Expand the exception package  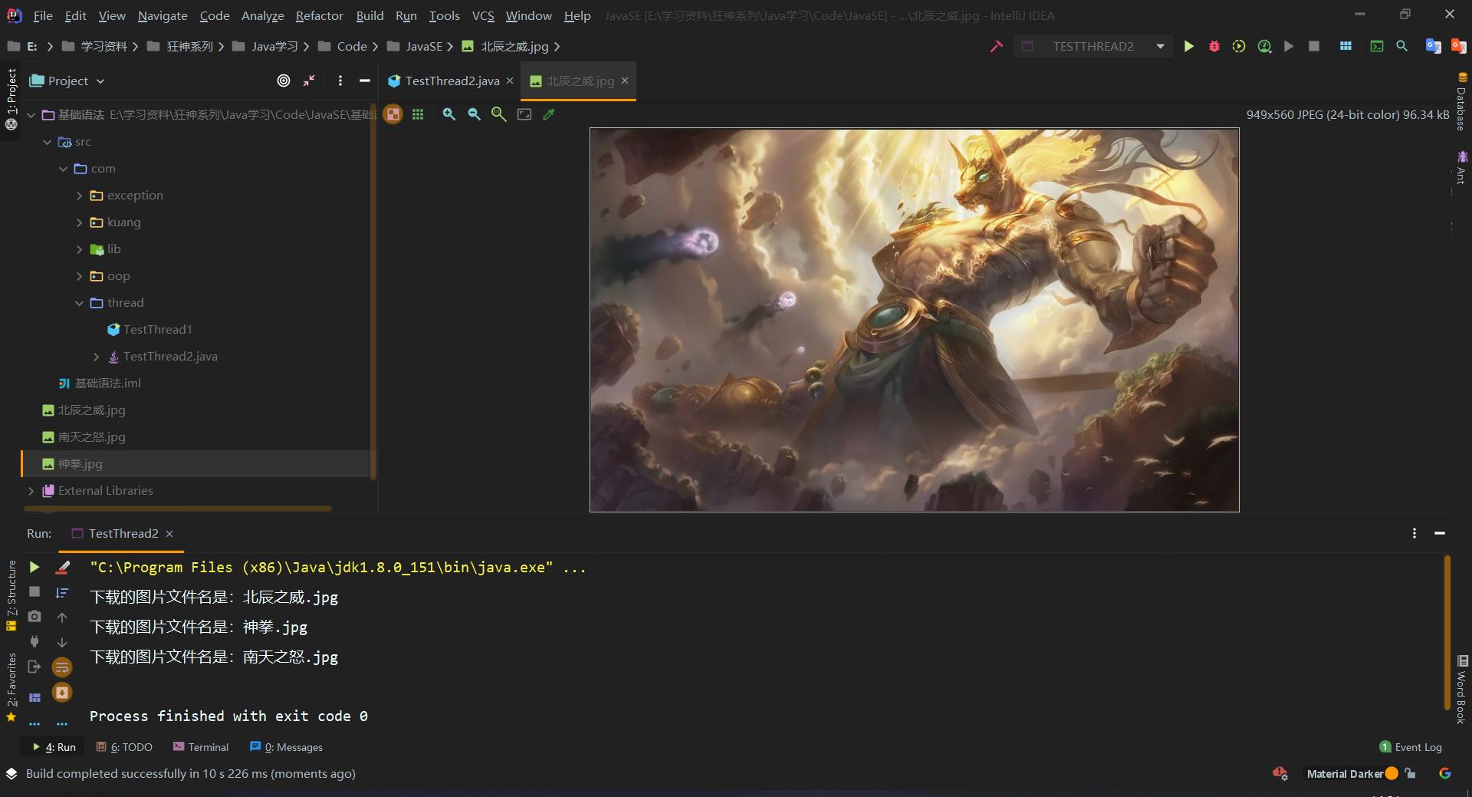click(x=80, y=196)
